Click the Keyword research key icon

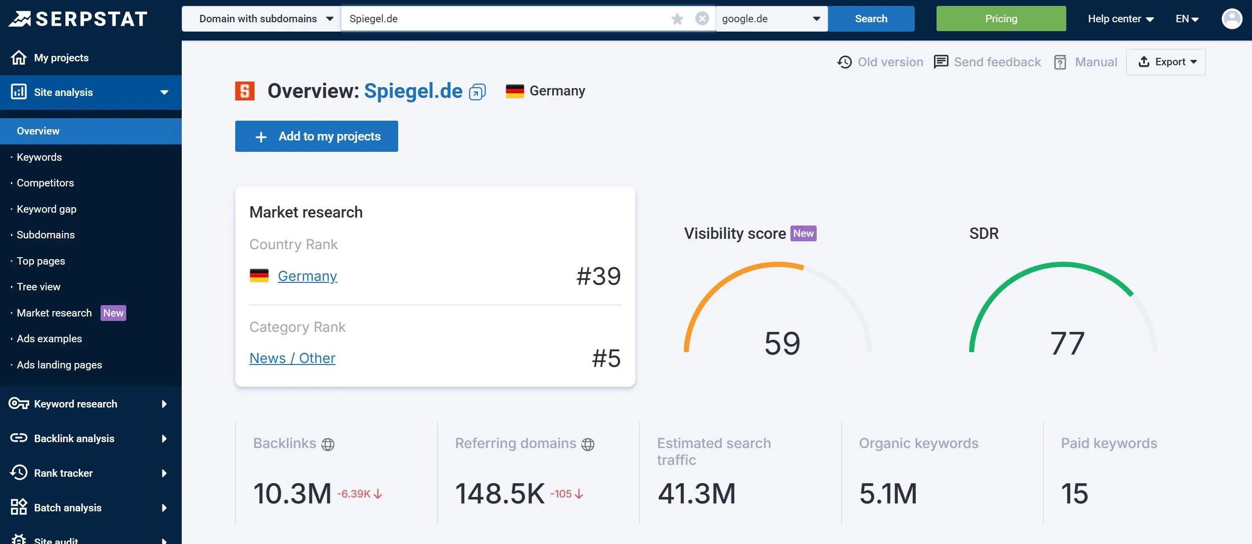click(x=19, y=404)
